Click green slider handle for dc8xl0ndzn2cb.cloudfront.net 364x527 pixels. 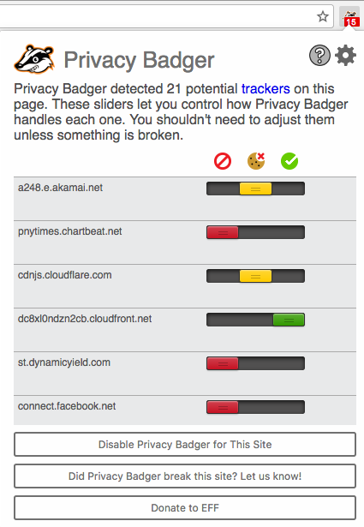click(289, 320)
